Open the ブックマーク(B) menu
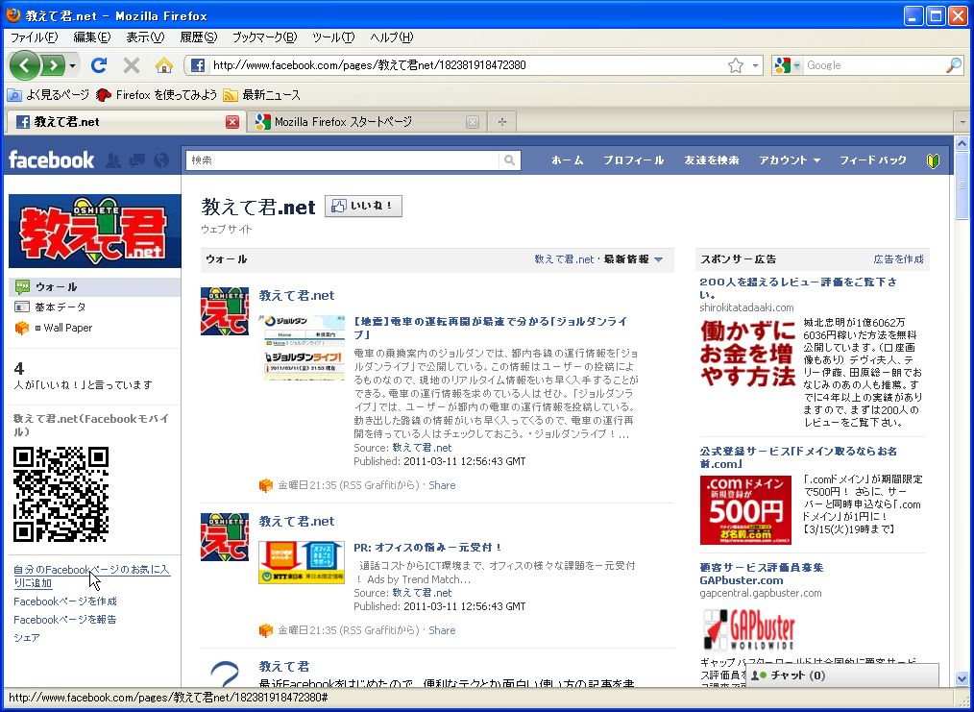 [x=264, y=37]
